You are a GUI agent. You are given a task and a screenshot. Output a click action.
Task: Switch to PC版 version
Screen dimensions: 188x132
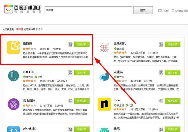click(164, 11)
